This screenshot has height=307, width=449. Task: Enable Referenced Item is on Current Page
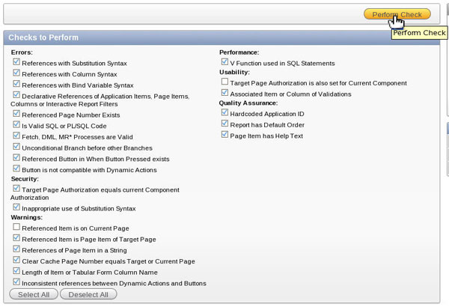[x=16, y=227]
